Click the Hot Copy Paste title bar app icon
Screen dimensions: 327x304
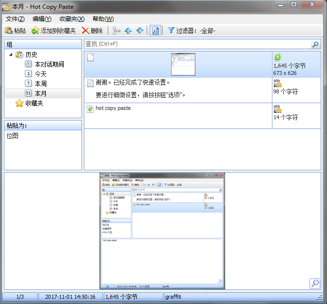pos(6,7)
